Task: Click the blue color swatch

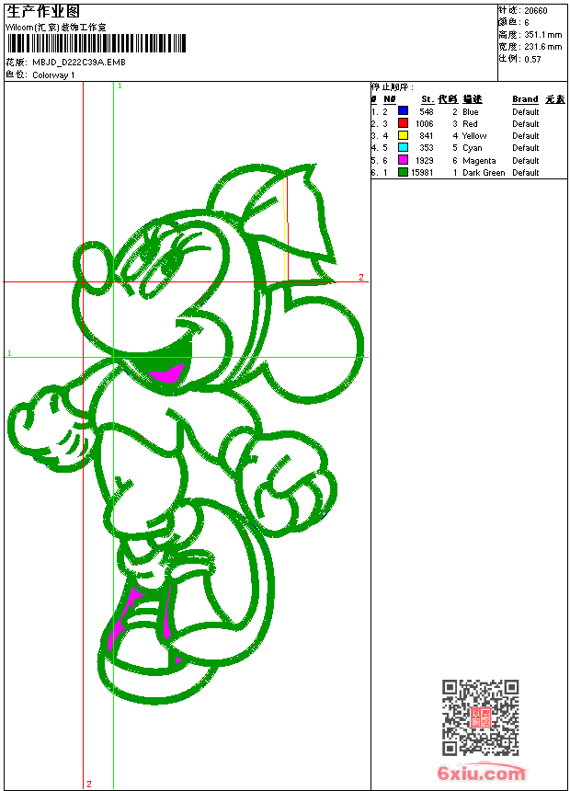Action: 403,111
